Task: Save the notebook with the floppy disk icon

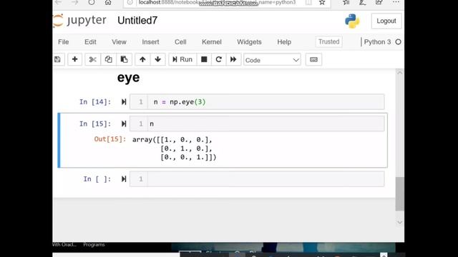Action: [57, 59]
